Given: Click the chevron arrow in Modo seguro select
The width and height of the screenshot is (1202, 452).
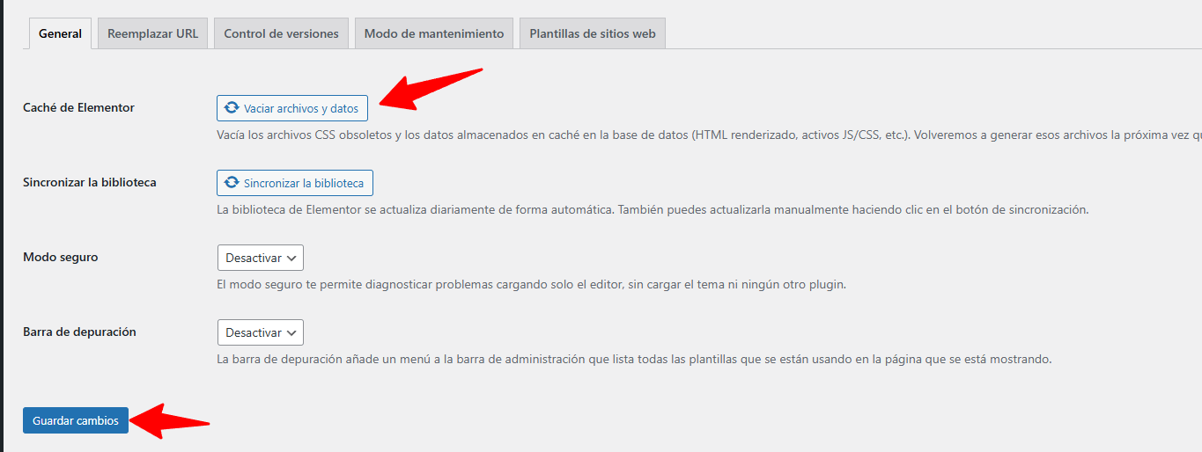Looking at the screenshot, I should coord(292,258).
